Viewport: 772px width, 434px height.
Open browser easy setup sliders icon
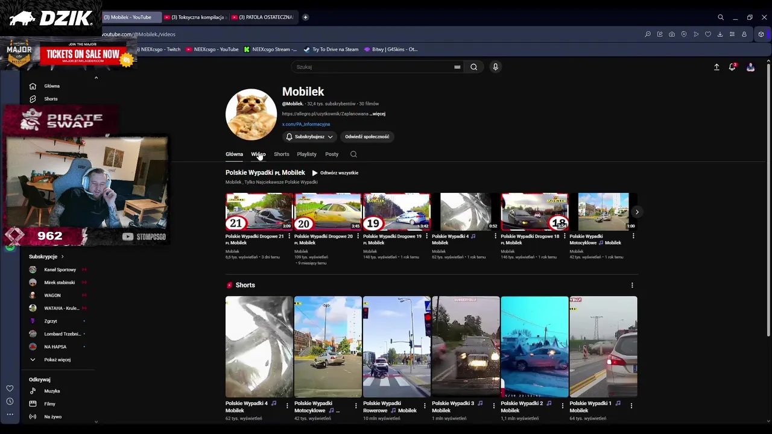pyautogui.click(x=732, y=34)
